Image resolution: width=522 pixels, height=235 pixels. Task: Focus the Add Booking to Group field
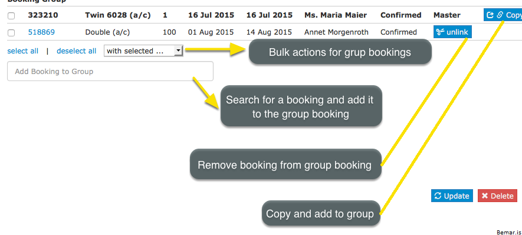click(110, 71)
